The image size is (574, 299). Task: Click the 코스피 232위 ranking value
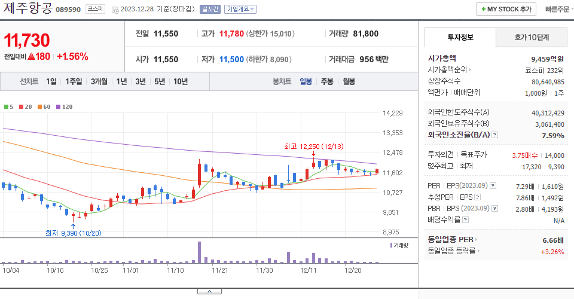545,71
